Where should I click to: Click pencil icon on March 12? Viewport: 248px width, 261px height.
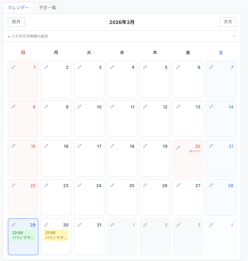(x=145, y=106)
